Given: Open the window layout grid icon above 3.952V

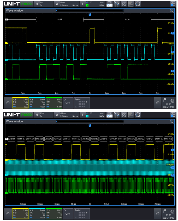Looking at the screenshot, I should (x=173, y=4).
